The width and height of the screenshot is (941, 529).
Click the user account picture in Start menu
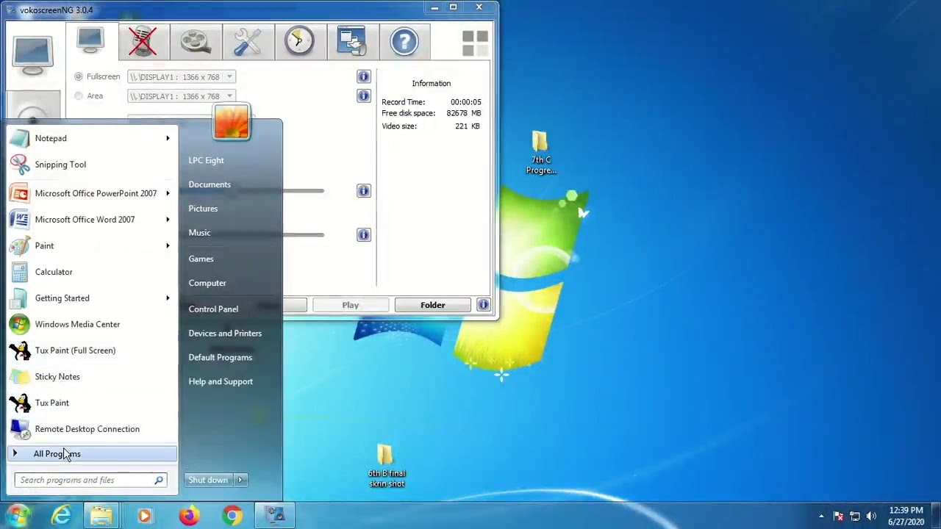pos(232,121)
